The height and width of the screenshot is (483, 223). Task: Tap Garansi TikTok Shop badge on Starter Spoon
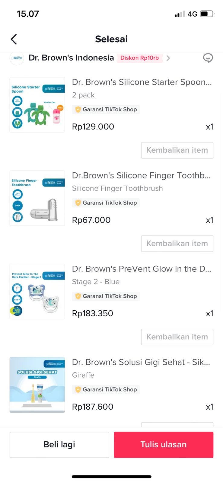tap(106, 109)
